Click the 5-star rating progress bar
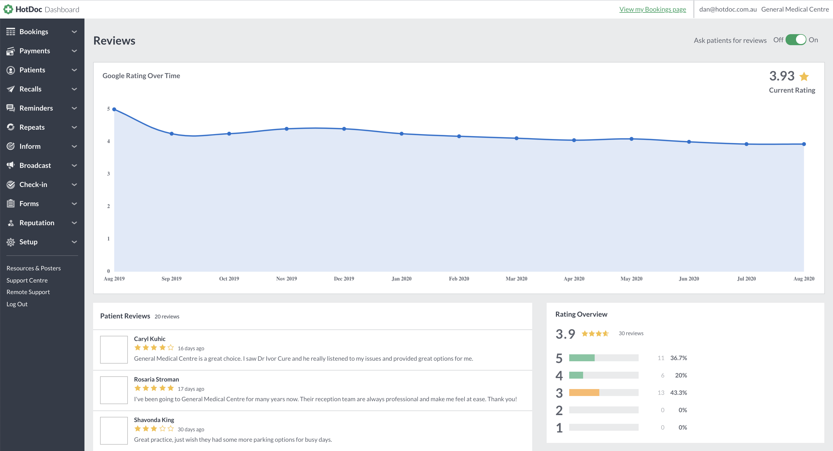 click(x=604, y=358)
